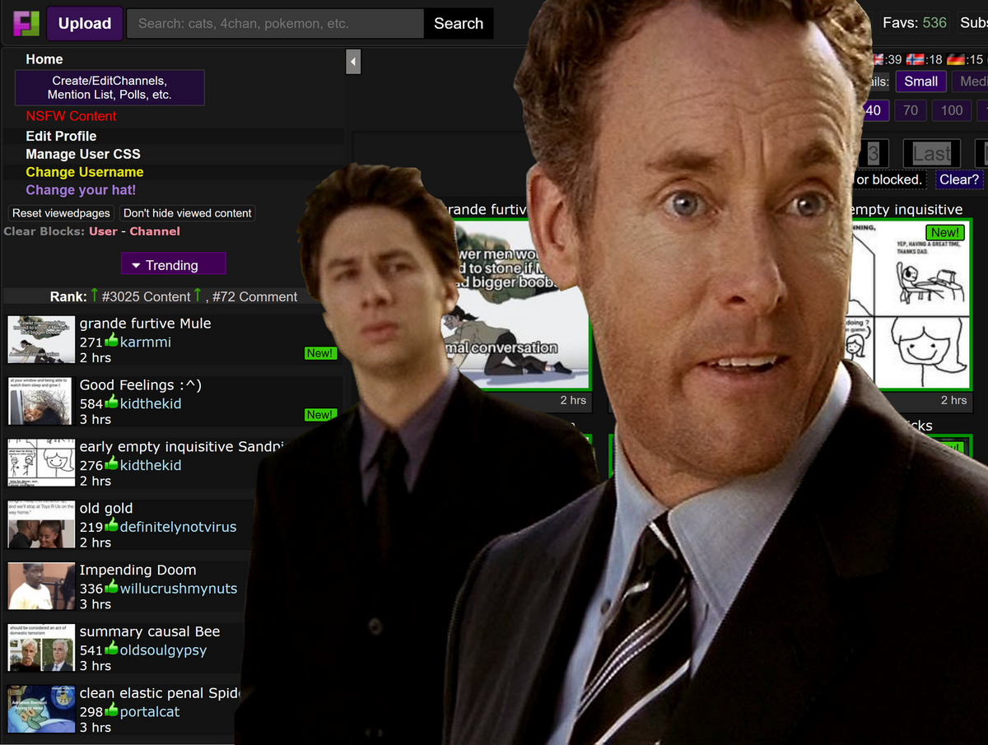Open Create/Edit Channels, Mention List menu
This screenshot has width=988, height=745.
click(x=110, y=87)
